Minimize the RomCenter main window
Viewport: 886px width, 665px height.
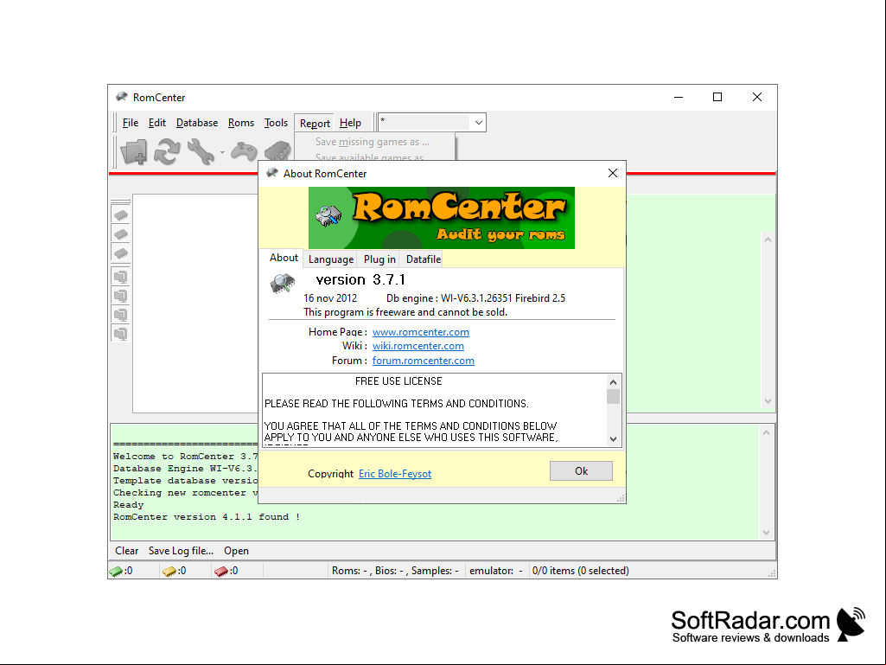679,97
